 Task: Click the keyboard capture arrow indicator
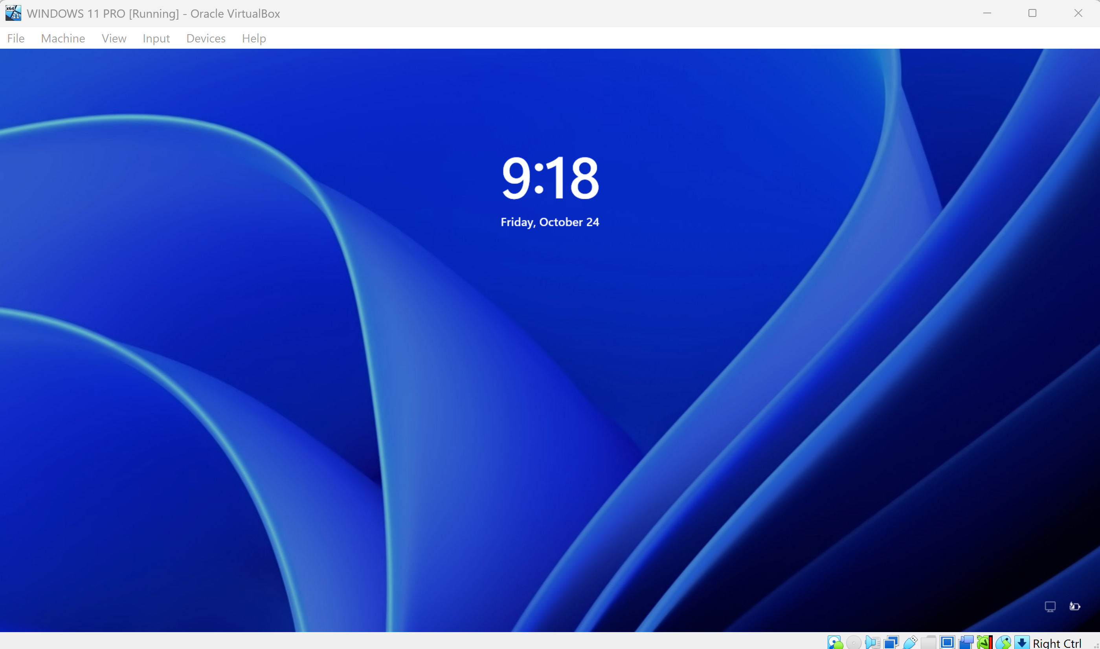coord(1022,642)
